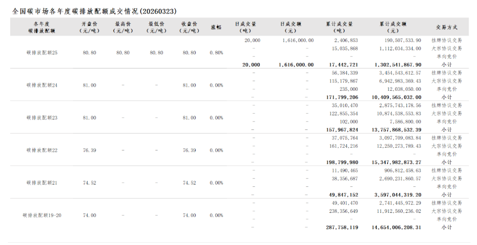Click the 碳排放配额25 row label

[x=42, y=53]
